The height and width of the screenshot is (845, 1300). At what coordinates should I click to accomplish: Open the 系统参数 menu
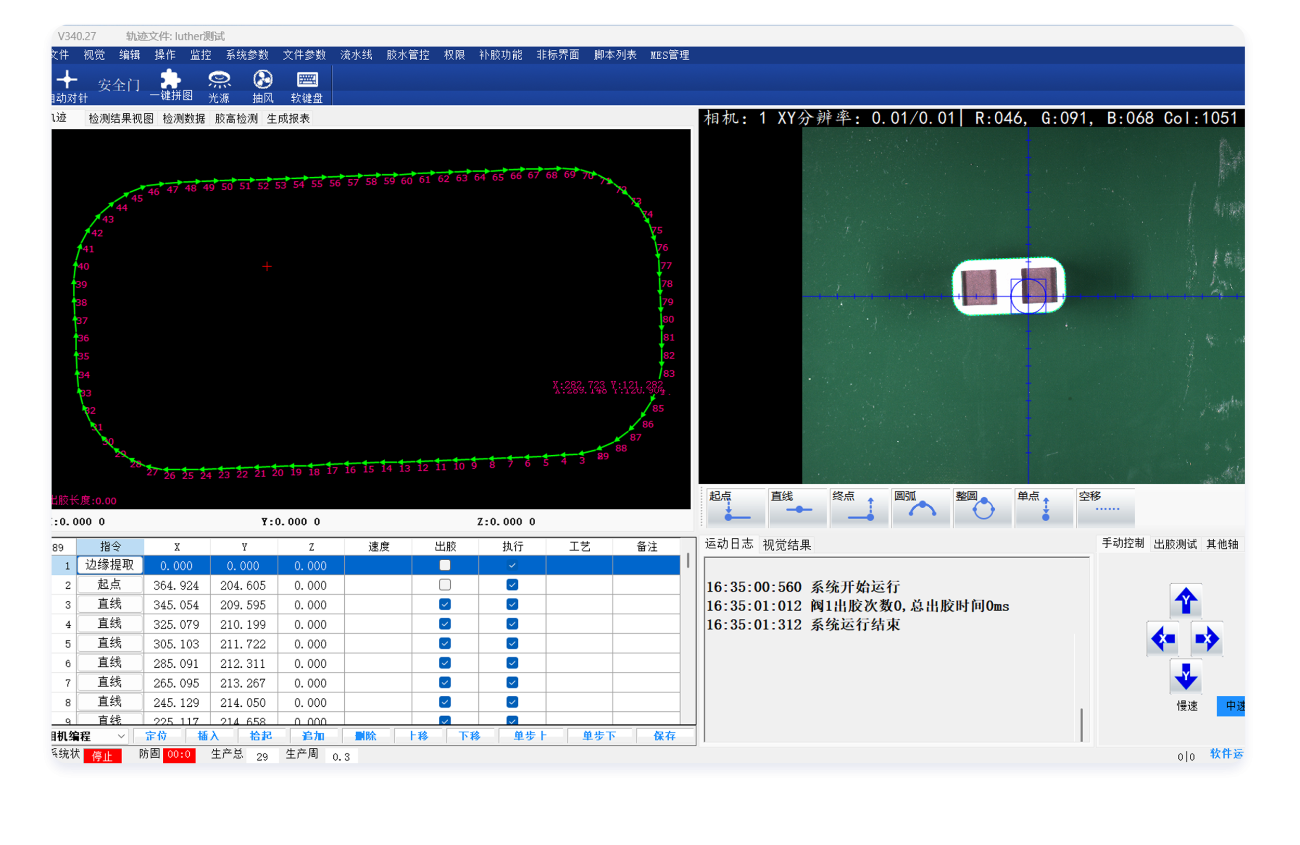coord(247,55)
